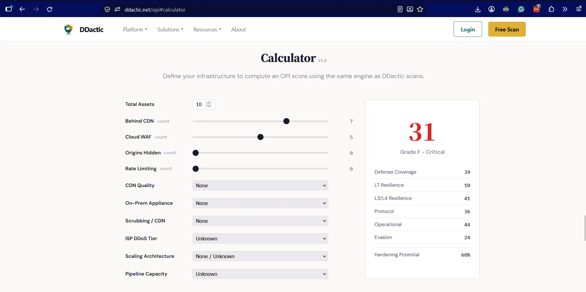Click the install app icon in address bar
This screenshot has height=292, width=586.
pos(410,9)
